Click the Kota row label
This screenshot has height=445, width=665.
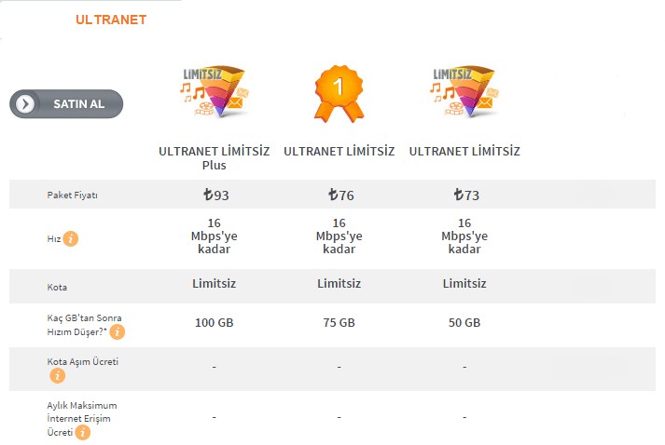pyautogui.click(x=57, y=287)
